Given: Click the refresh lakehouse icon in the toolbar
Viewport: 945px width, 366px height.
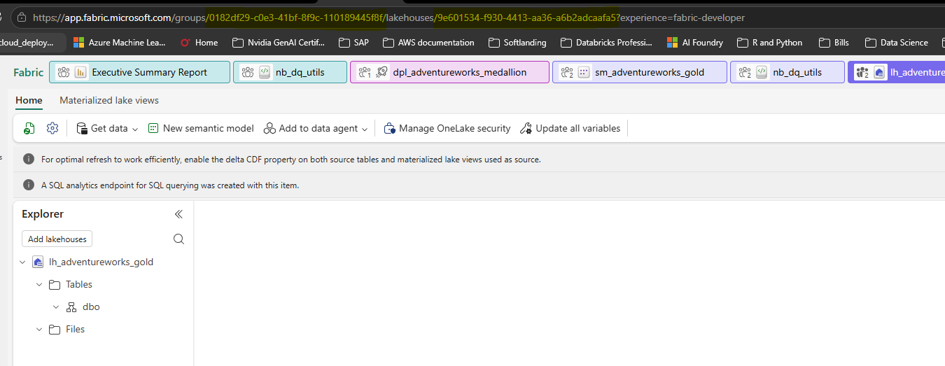Looking at the screenshot, I should tap(29, 128).
